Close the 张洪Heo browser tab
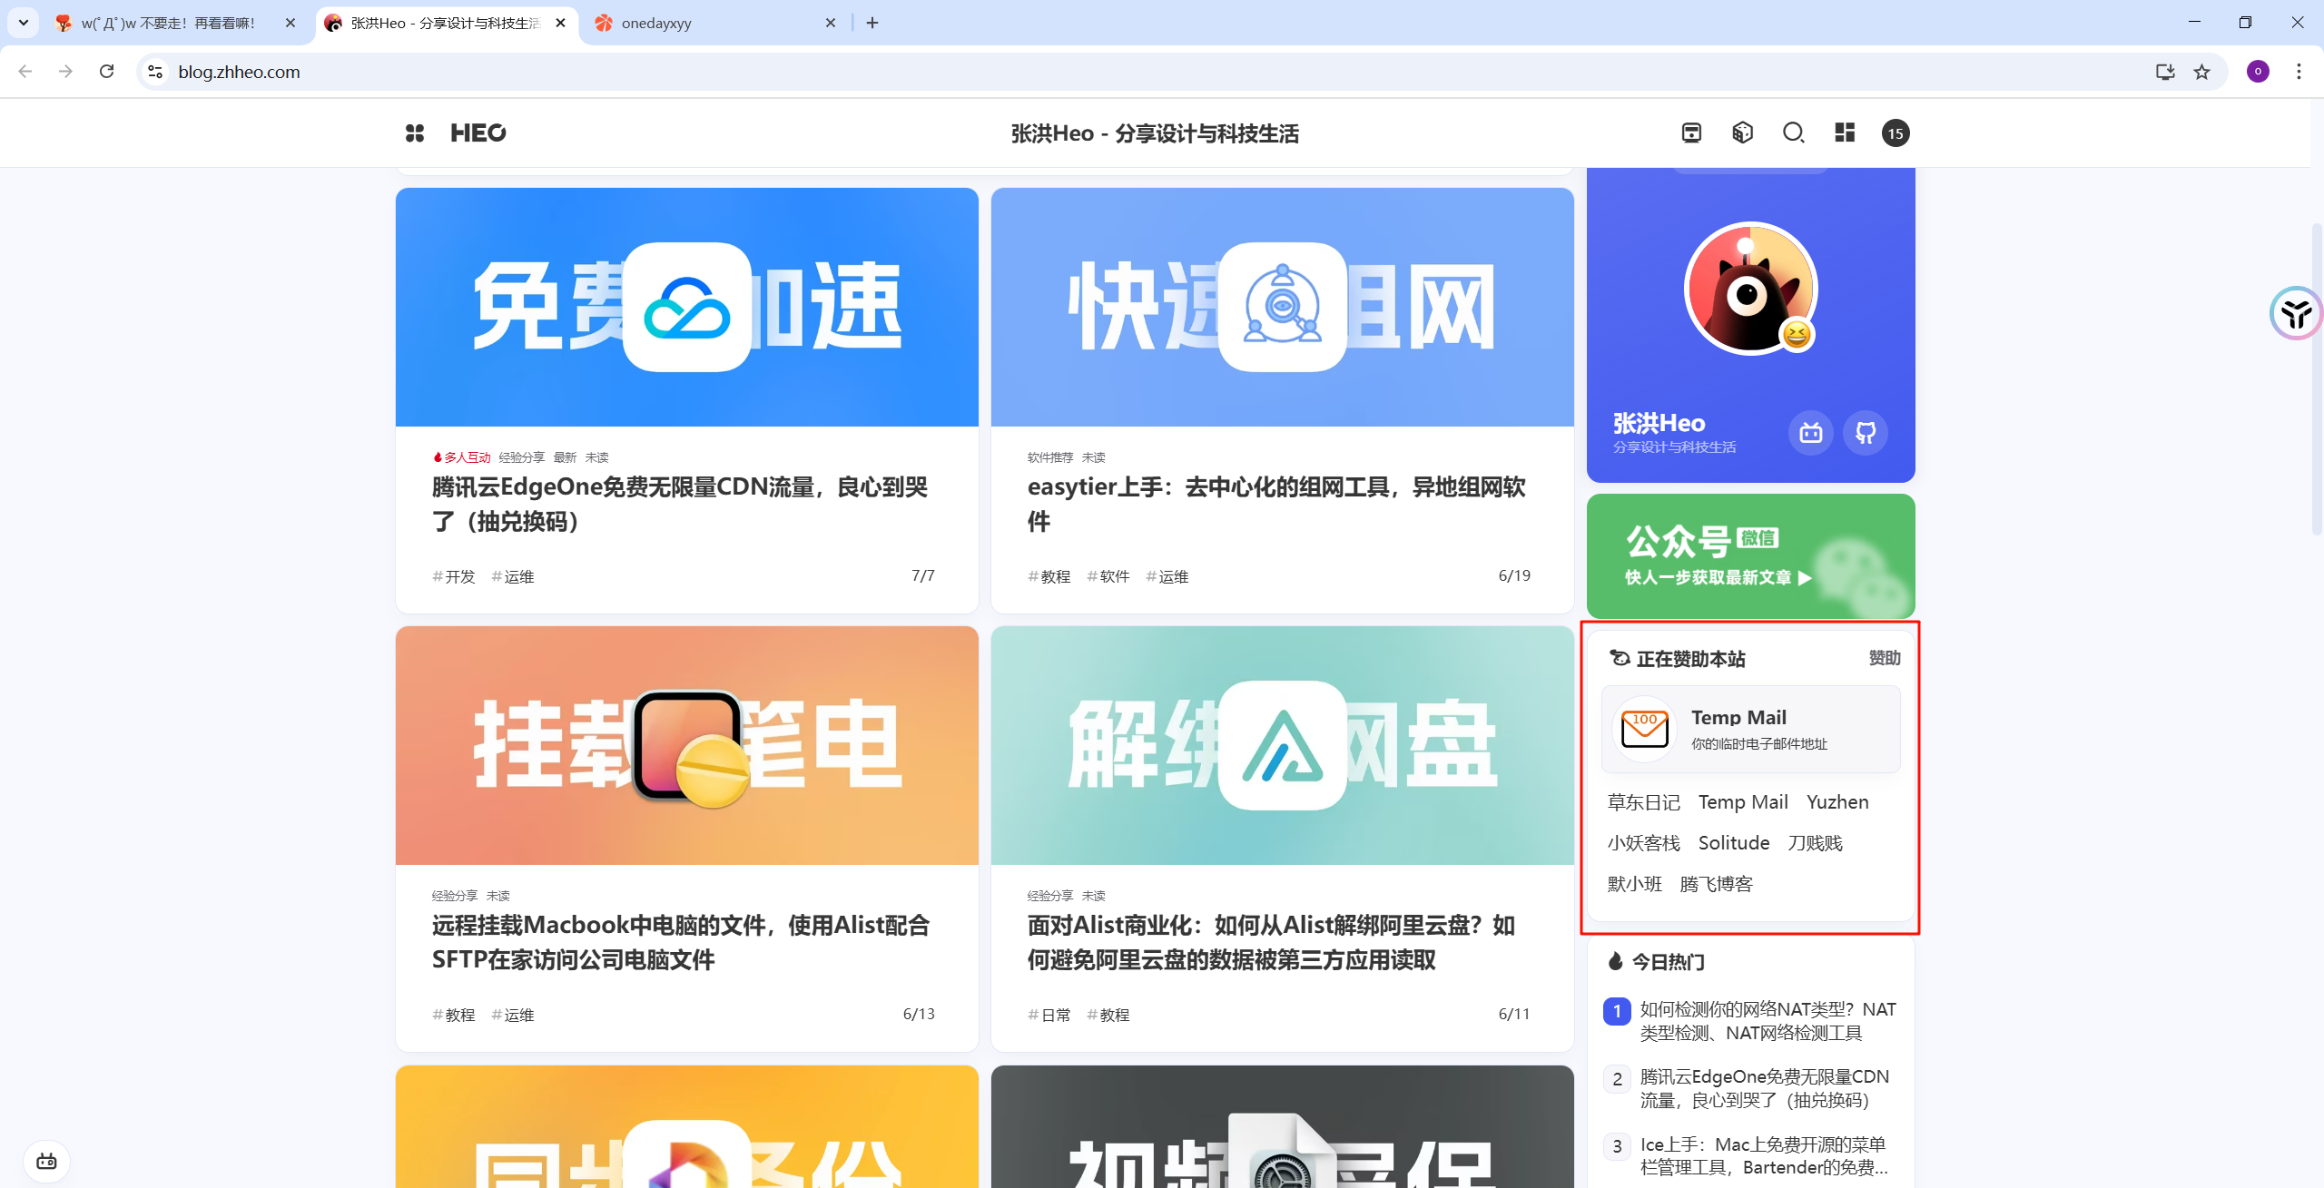The height and width of the screenshot is (1188, 2324). pyautogui.click(x=561, y=23)
